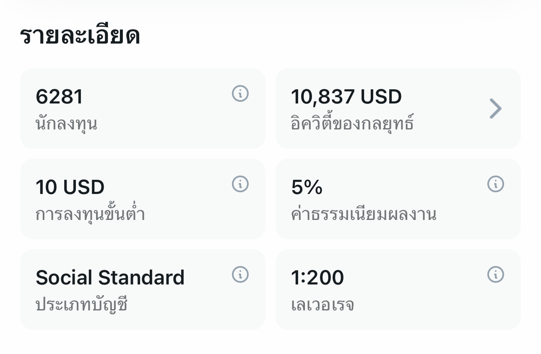The image size is (541, 354).
Task: Tap the การลงทุนขั้นต่ำ label
Action: (x=90, y=214)
